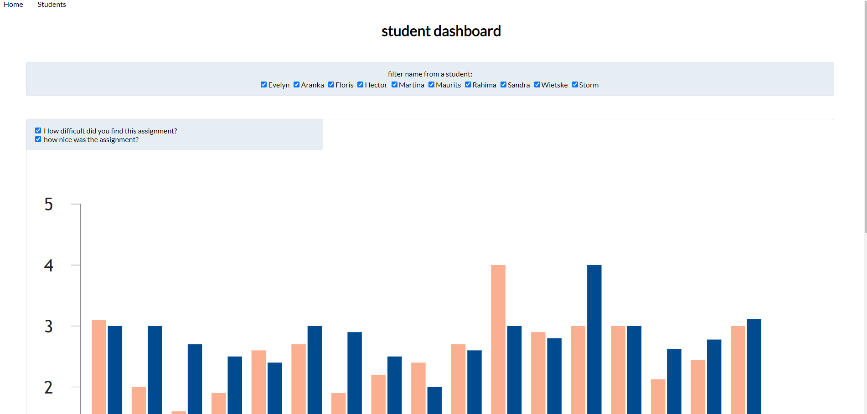
Task: Click the student dashboard title
Action: pyautogui.click(x=441, y=31)
